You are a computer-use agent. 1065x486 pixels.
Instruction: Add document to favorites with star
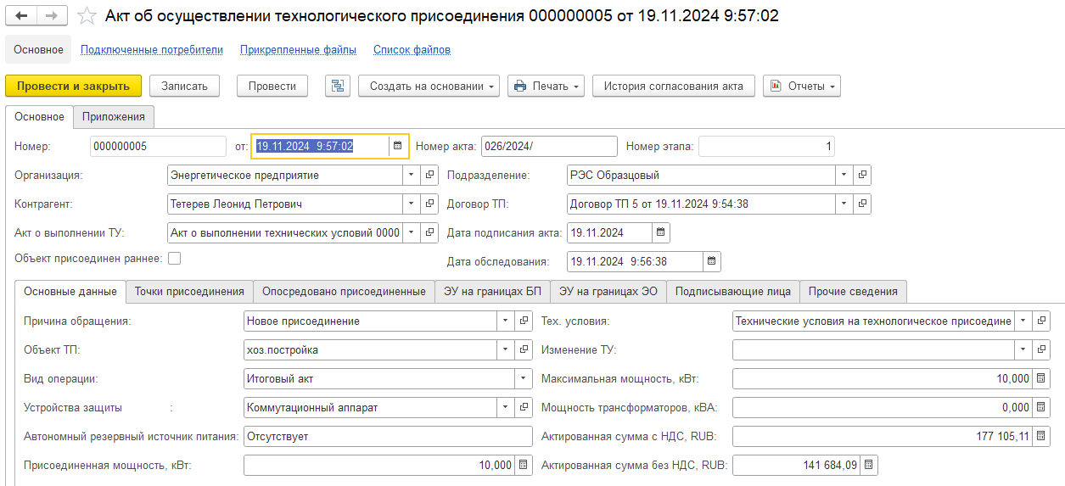click(87, 16)
